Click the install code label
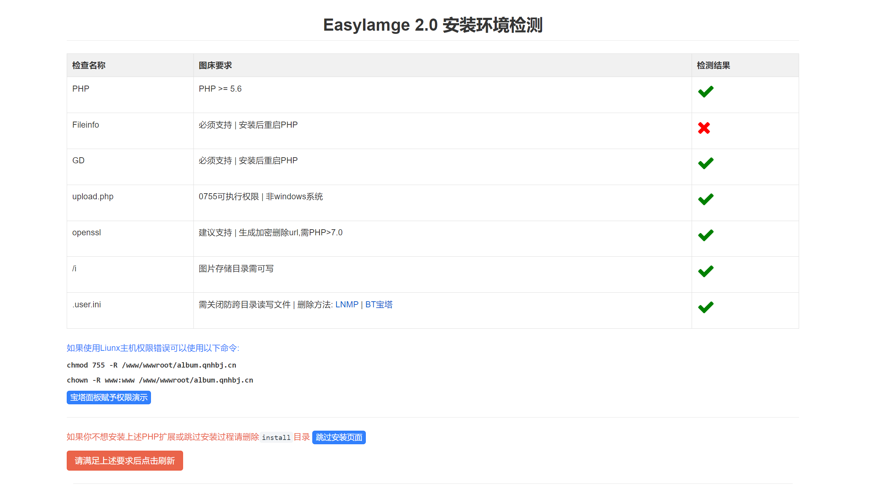 pyautogui.click(x=276, y=437)
